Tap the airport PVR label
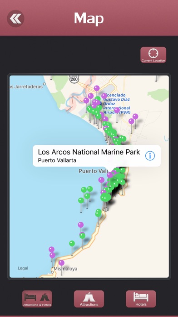 pyautogui.click(x=117, y=104)
